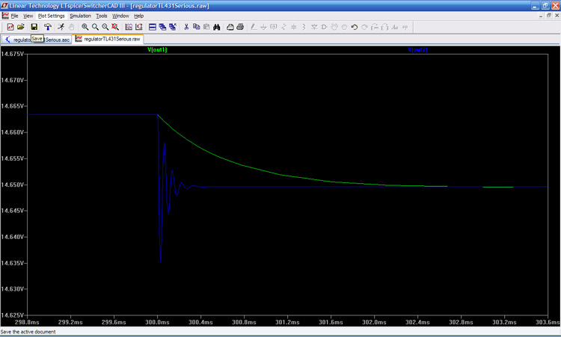
Task: Click the Place Capacitor icon
Action: tap(294, 27)
